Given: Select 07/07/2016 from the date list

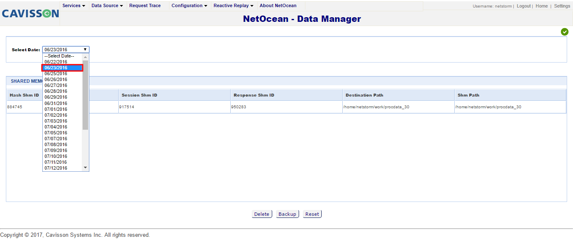Looking at the screenshot, I should point(63,139).
